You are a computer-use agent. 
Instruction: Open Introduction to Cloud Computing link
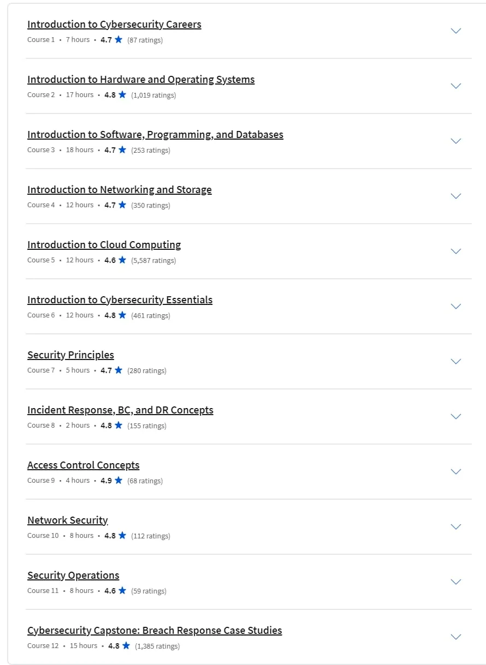[x=104, y=245]
